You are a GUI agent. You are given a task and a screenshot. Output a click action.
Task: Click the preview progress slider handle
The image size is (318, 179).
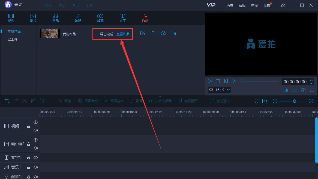pyautogui.click(x=242, y=81)
